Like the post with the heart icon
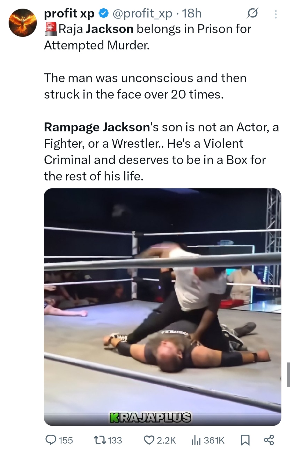The image size is (290, 450). pos(149,440)
